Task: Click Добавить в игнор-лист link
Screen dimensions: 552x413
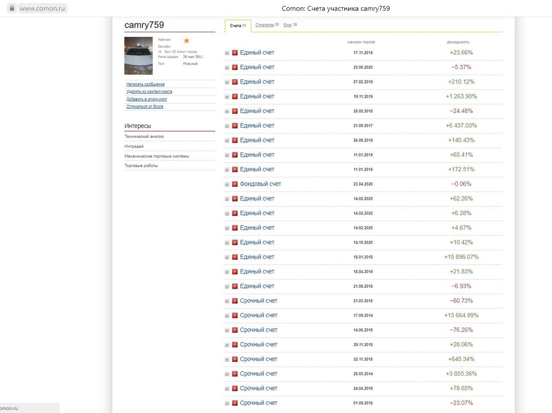Action: pyautogui.click(x=147, y=99)
